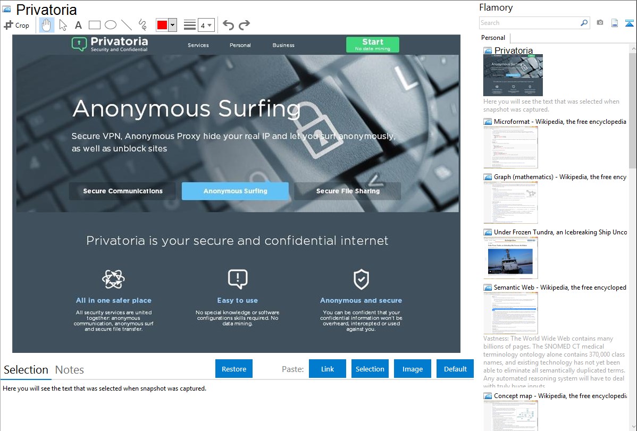Open the line width 4 dropdown

click(206, 25)
